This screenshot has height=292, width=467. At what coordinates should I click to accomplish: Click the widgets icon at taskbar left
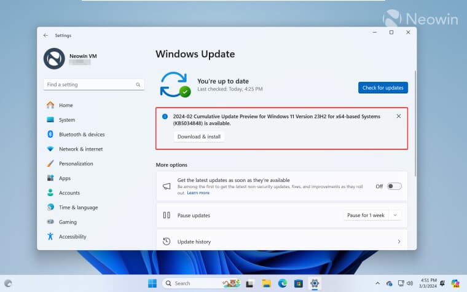point(9,283)
